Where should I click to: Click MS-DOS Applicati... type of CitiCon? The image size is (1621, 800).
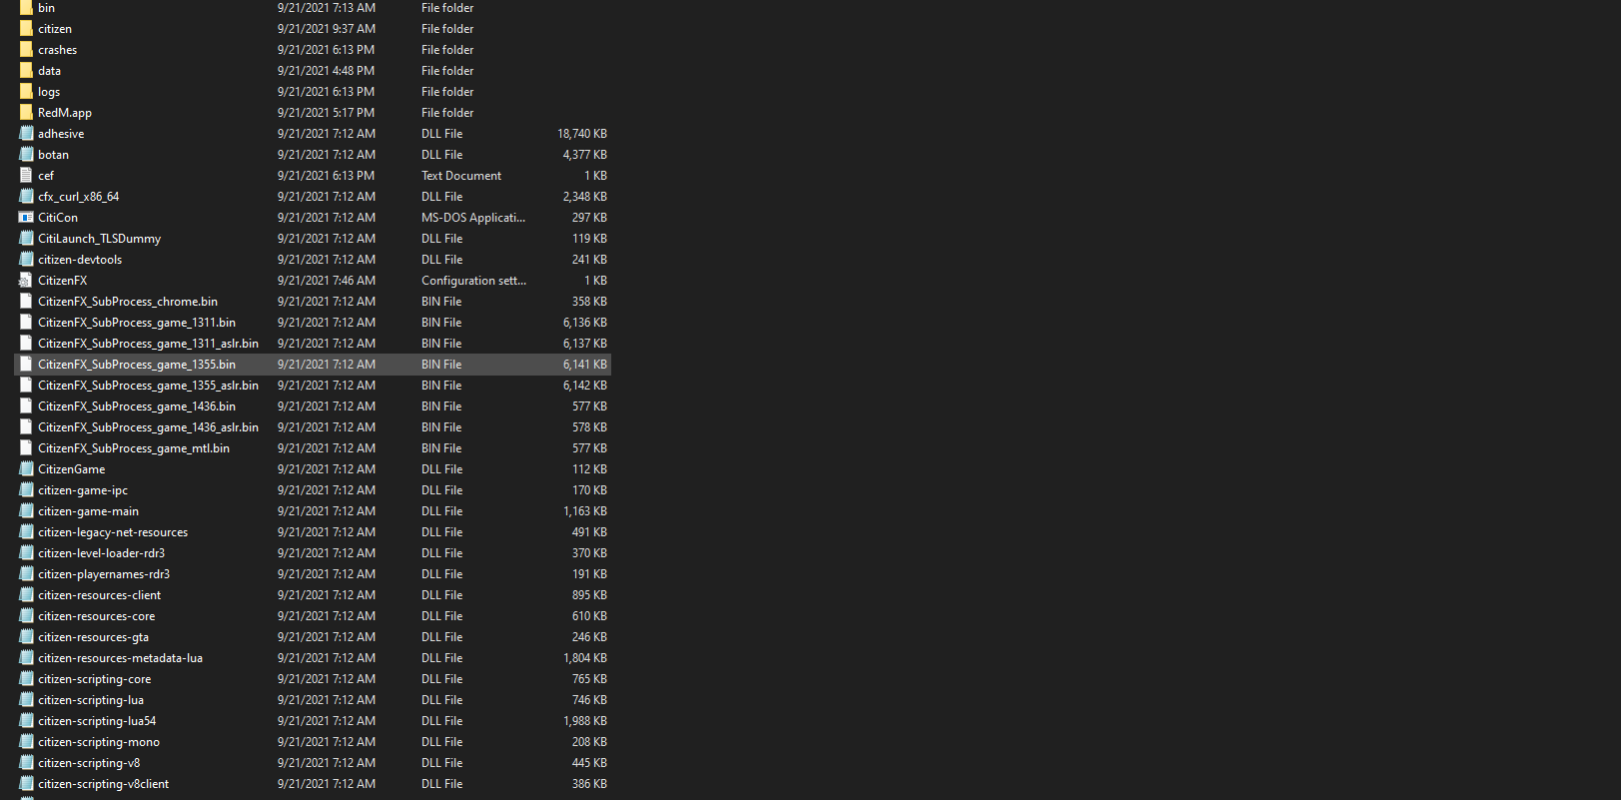[x=473, y=217]
